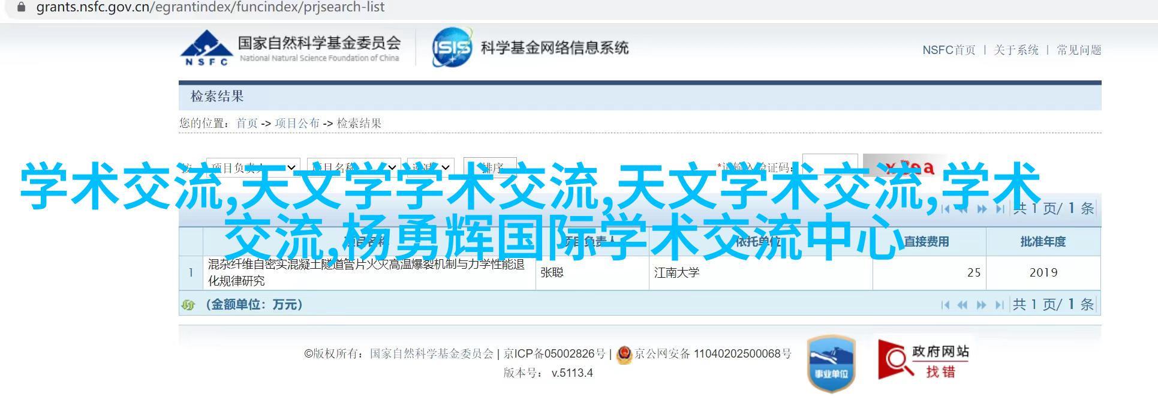Click the 政府网站找错 badge
The image size is (1158, 411).
pos(924,359)
